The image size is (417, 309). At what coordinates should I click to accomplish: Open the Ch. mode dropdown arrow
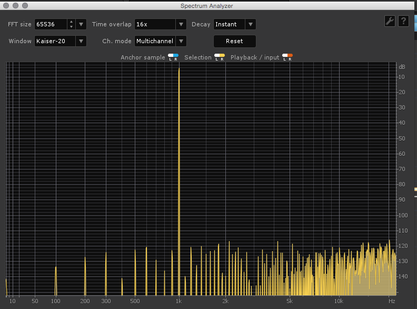[181, 41]
